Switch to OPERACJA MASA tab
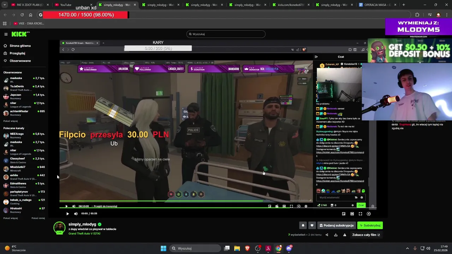This screenshot has width=452, height=254. (x=377, y=5)
